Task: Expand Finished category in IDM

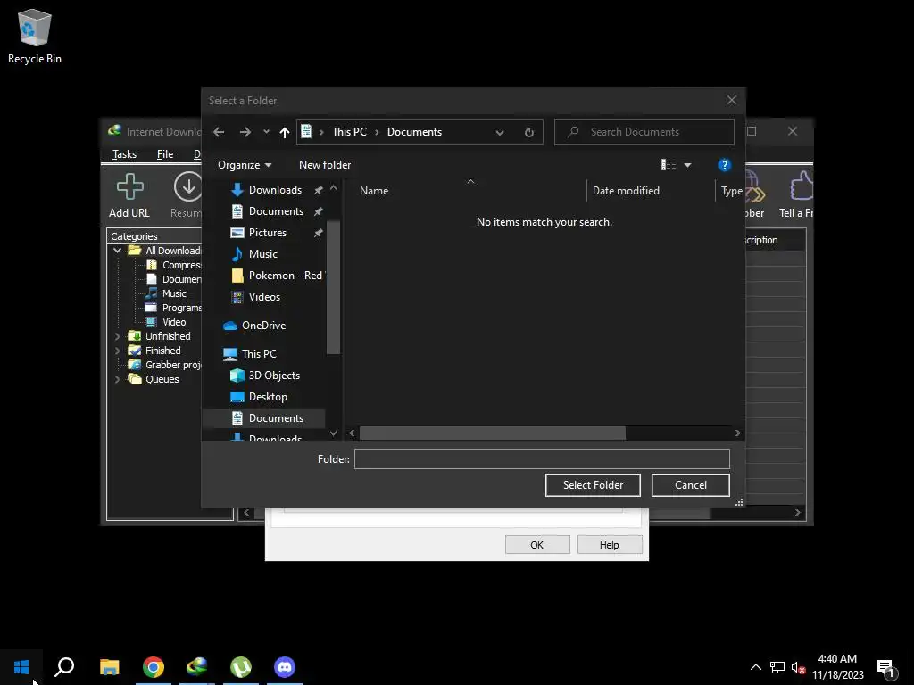Action: click(x=118, y=351)
